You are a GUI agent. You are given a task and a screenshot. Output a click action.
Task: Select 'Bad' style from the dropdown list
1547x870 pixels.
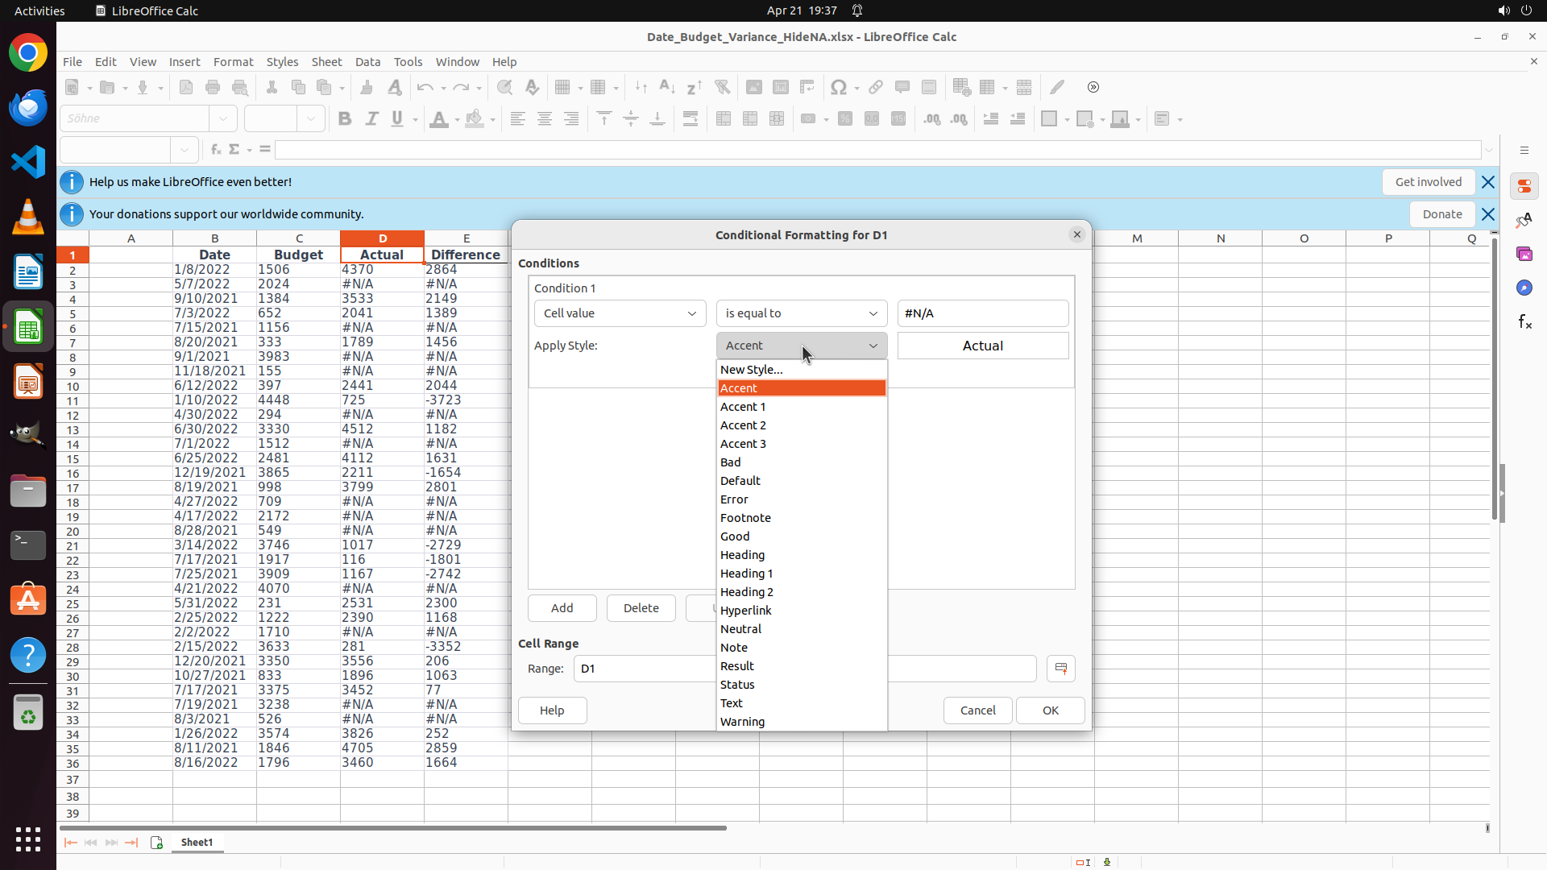coord(731,462)
